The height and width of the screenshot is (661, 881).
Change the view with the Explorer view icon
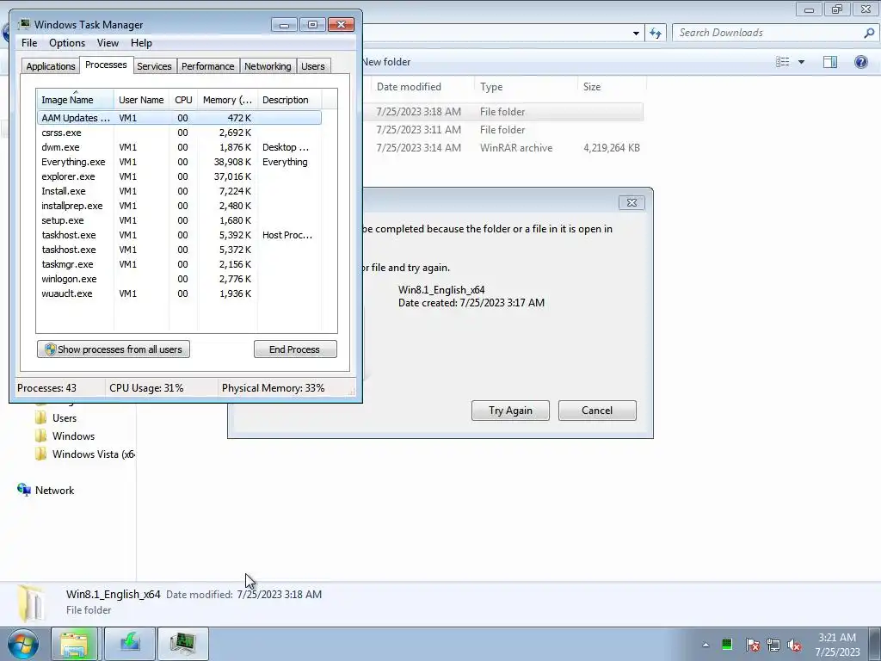[x=782, y=62]
